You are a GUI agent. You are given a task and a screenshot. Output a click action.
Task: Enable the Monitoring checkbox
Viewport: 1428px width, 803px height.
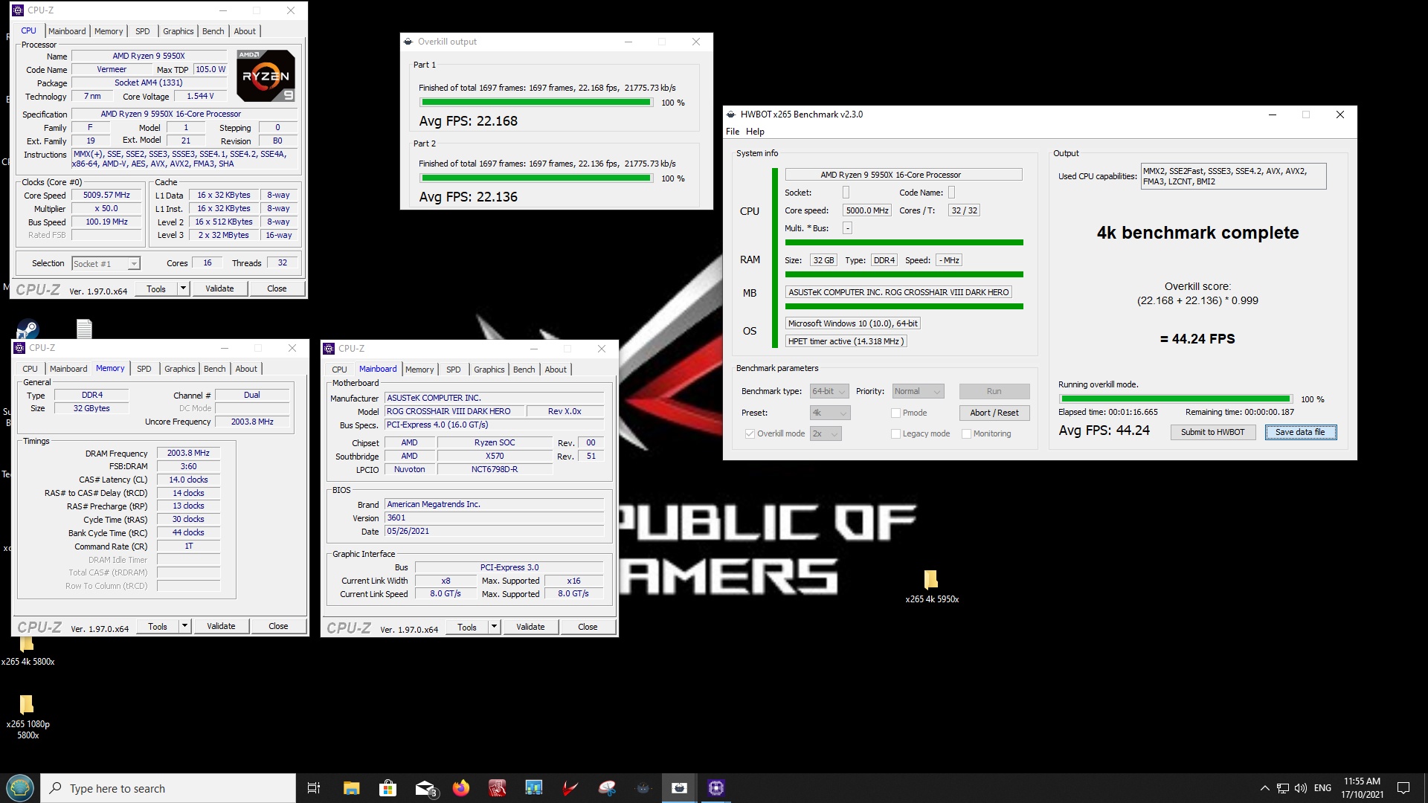click(x=966, y=433)
